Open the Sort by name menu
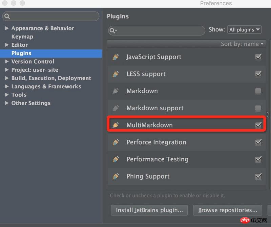 coord(242,44)
